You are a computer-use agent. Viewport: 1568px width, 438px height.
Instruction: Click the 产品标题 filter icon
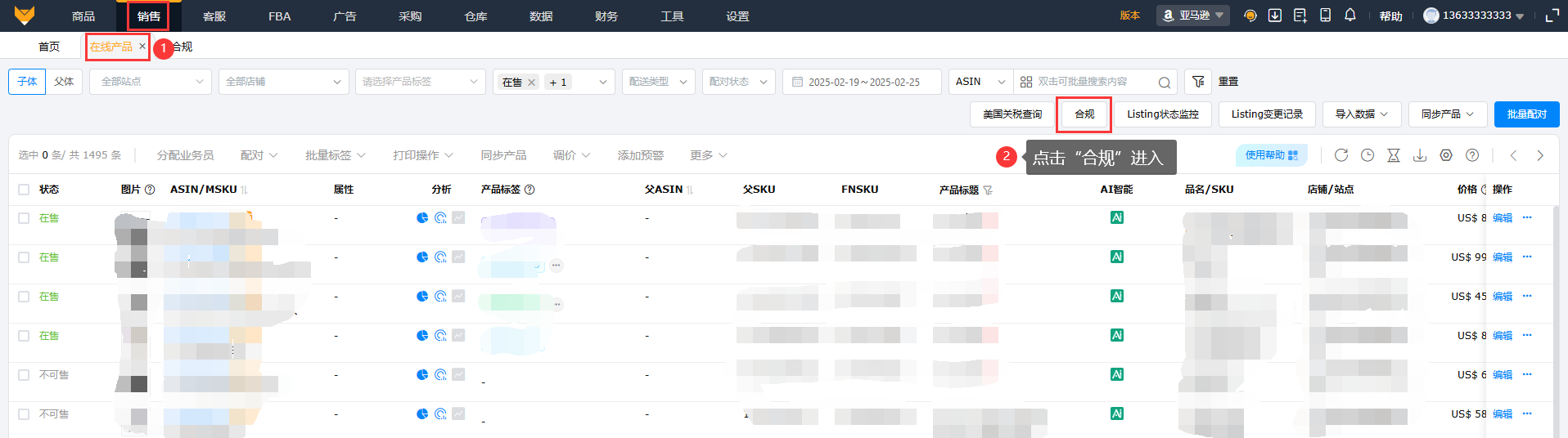pyautogui.click(x=988, y=190)
